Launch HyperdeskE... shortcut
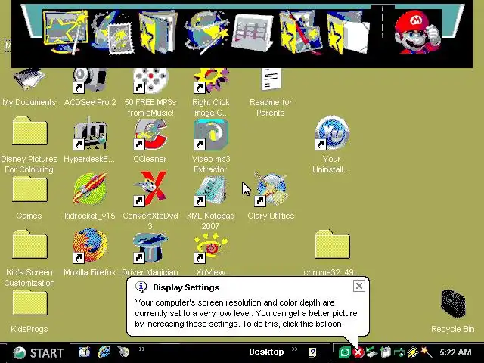The height and width of the screenshot is (363, 484). click(x=90, y=133)
